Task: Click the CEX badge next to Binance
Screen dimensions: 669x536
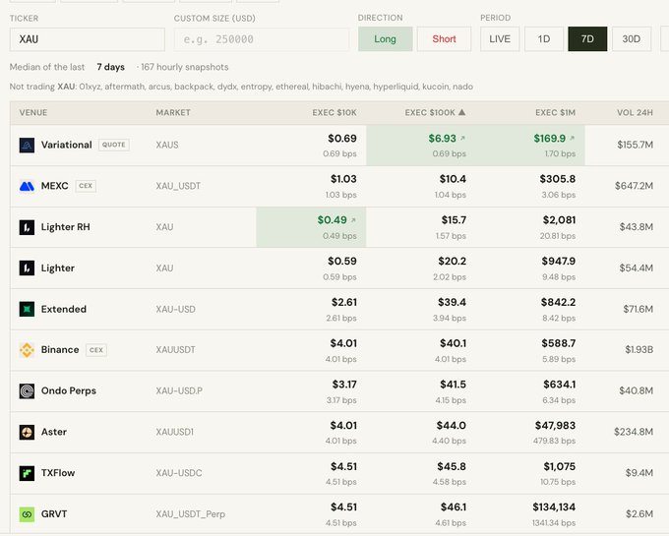Action: pos(96,350)
